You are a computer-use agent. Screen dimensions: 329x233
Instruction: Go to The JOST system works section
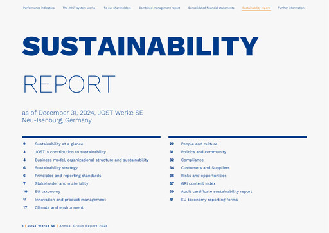(x=79, y=8)
